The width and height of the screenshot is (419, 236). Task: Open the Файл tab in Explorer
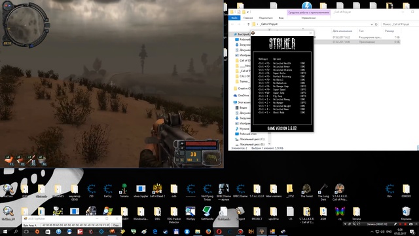(234, 18)
